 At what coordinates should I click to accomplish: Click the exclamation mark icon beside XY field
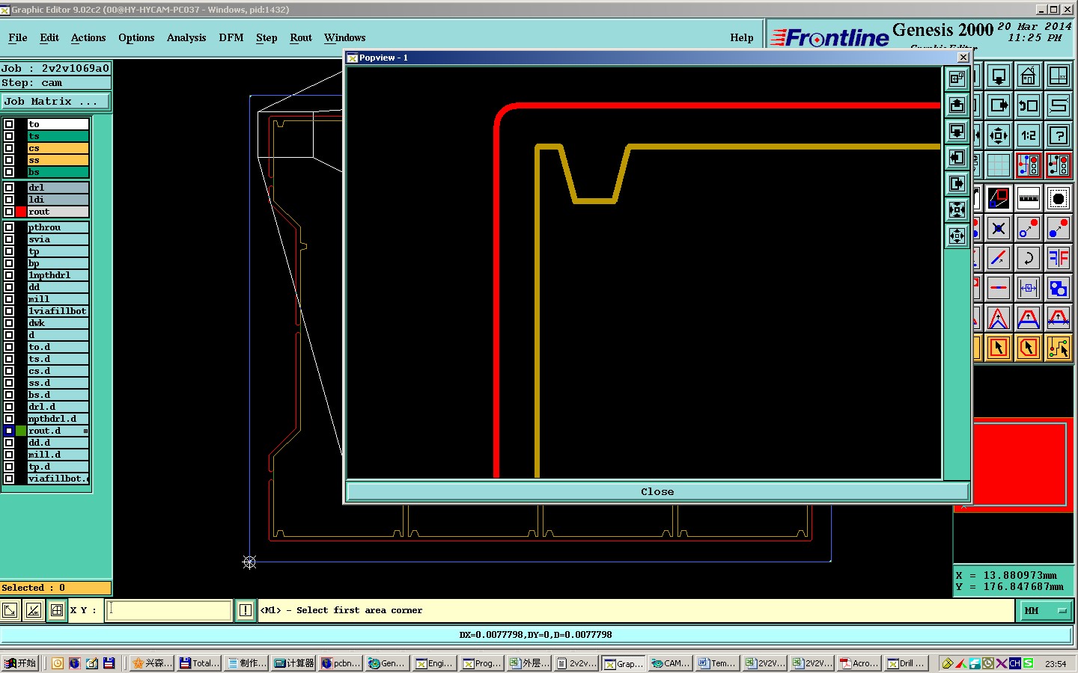pyautogui.click(x=245, y=610)
